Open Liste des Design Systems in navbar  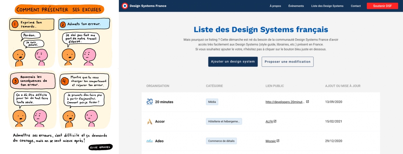(327, 6)
